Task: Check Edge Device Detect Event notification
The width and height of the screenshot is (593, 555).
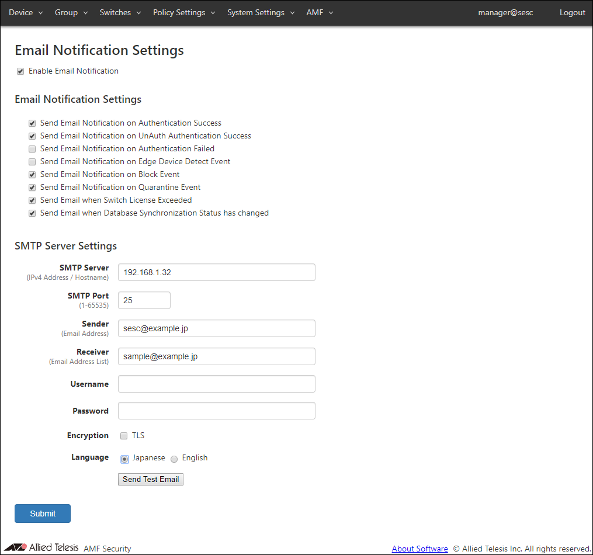Action: pyautogui.click(x=32, y=162)
